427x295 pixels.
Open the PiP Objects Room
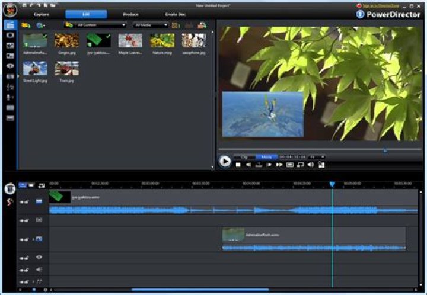click(x=10, y=46)
